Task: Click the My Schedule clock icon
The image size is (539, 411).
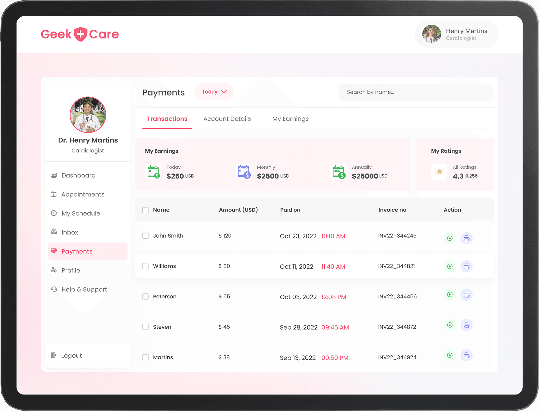Action: tap(54, 213)
